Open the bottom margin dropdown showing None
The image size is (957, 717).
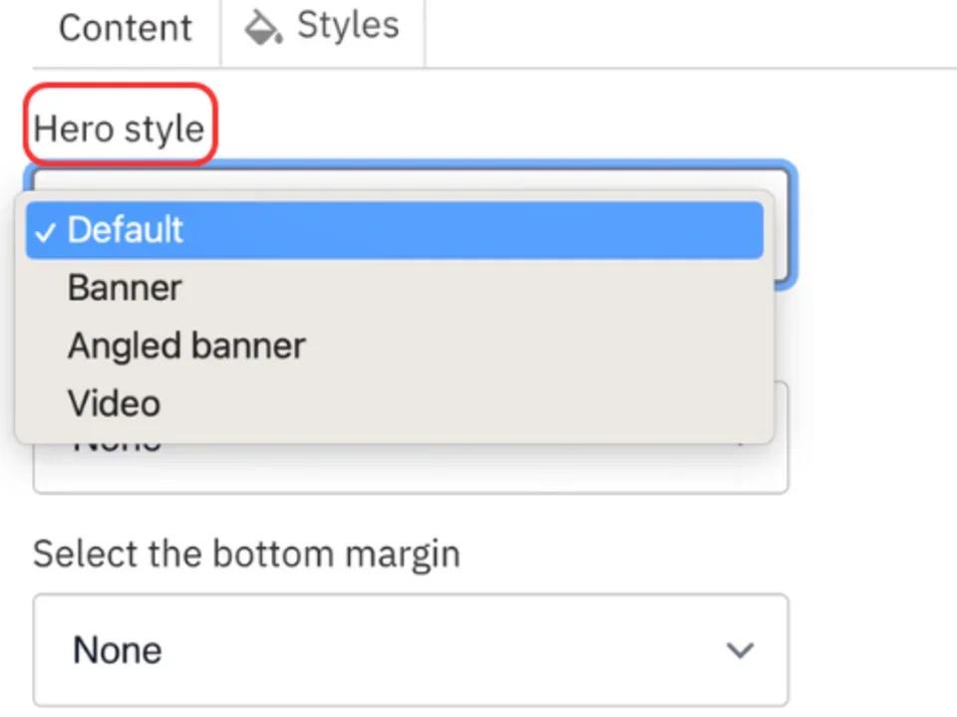click(411, 649)
